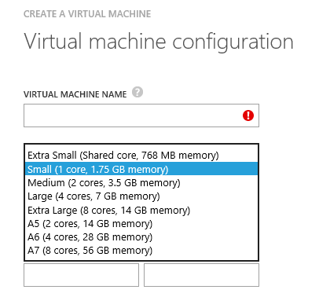Select the blank top row of size list
This screenshot has width=319, height=308.
tap(141, 146)
